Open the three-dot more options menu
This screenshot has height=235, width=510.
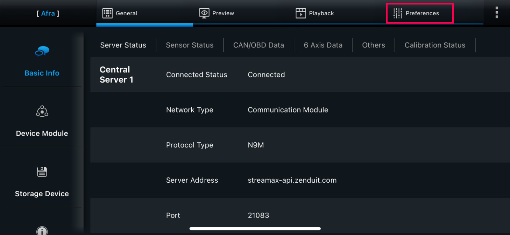point(497,13)
